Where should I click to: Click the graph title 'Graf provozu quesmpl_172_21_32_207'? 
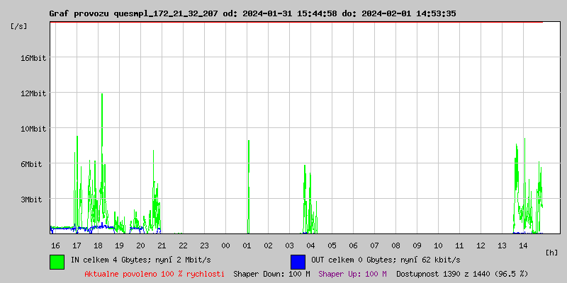coord(135,13)
